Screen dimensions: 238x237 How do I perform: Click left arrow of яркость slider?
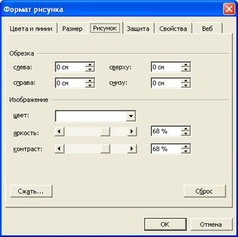(x=59, y=132)
